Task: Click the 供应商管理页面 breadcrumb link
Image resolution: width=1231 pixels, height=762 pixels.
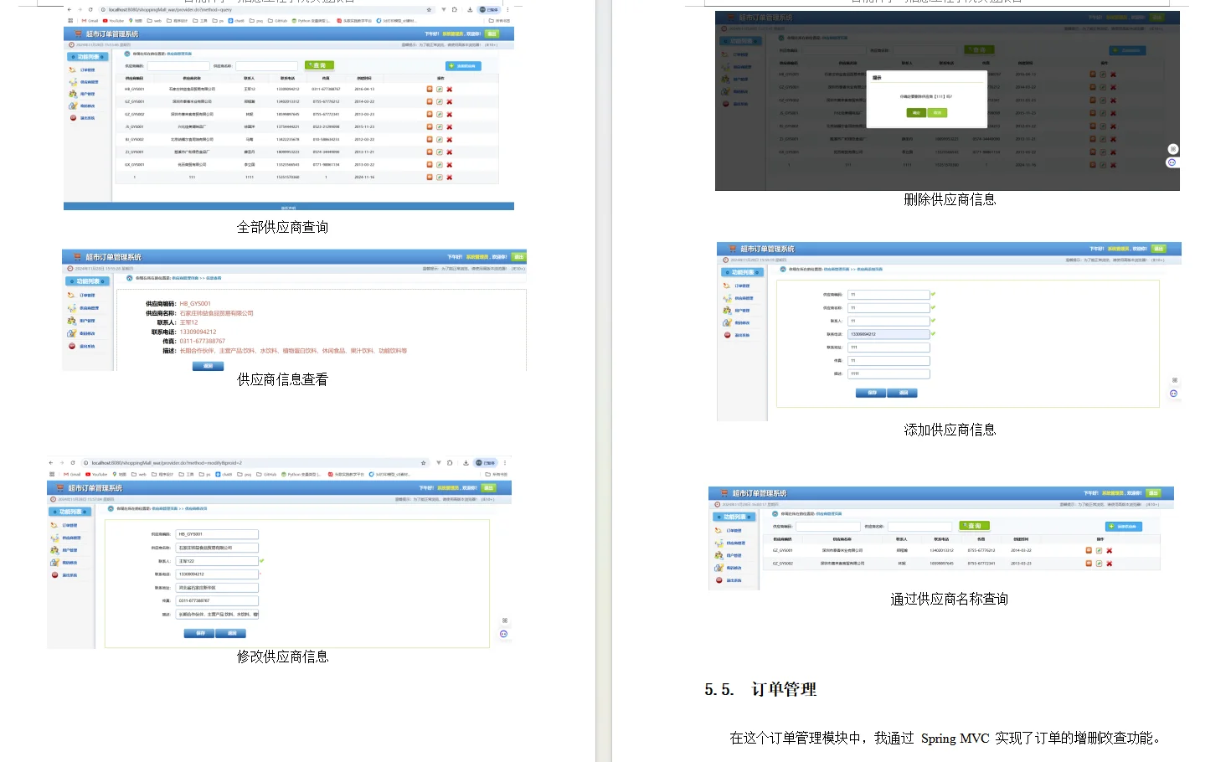Action: click(x=180, y=54)
